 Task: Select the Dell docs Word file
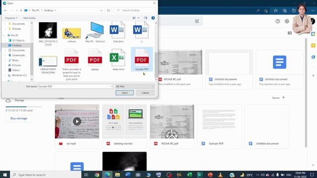[118, 32]
